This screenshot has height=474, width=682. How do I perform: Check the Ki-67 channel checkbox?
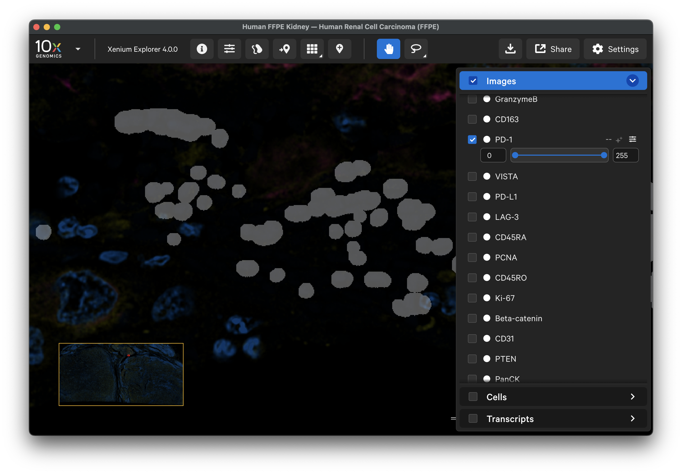coord(472,298)
